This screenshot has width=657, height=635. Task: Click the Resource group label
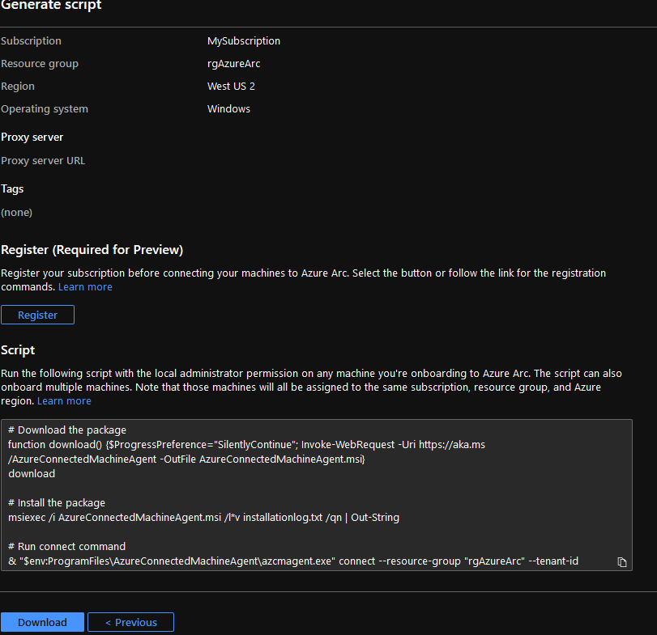coord(40,64)
